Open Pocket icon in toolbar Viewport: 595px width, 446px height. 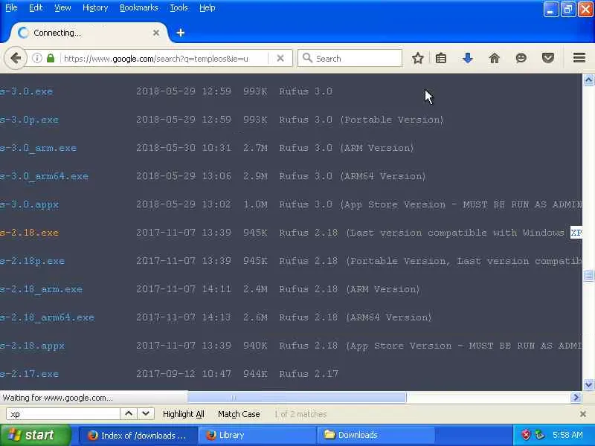(x=548, y=58)
